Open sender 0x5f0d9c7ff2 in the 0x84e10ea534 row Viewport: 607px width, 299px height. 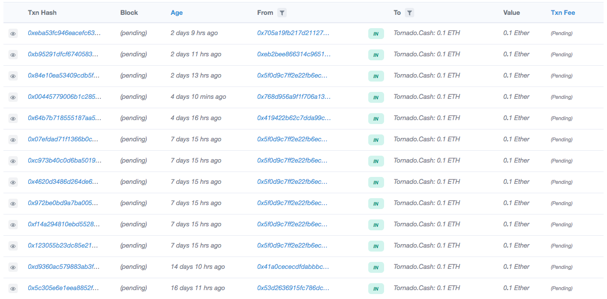click(x=293, y=76)
